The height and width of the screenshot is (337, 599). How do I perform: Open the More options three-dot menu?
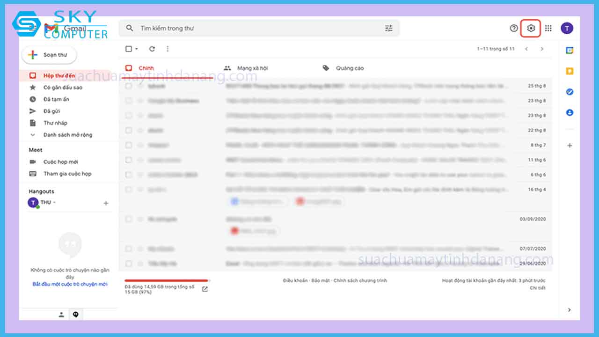[x=168, y=49]
